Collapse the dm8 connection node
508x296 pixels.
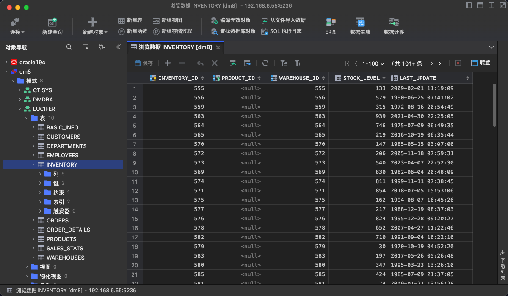pyautogui.click(x=6, y=71)
